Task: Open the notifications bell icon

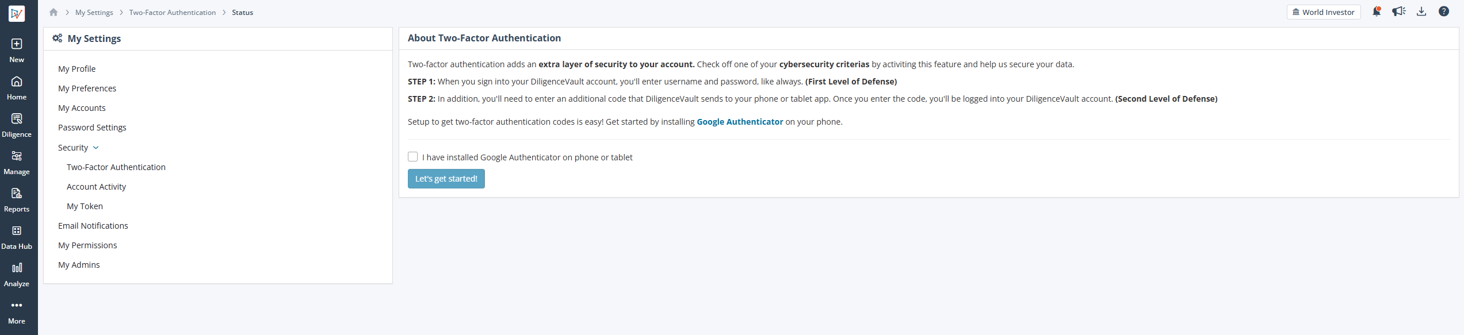Action: 1377,11
